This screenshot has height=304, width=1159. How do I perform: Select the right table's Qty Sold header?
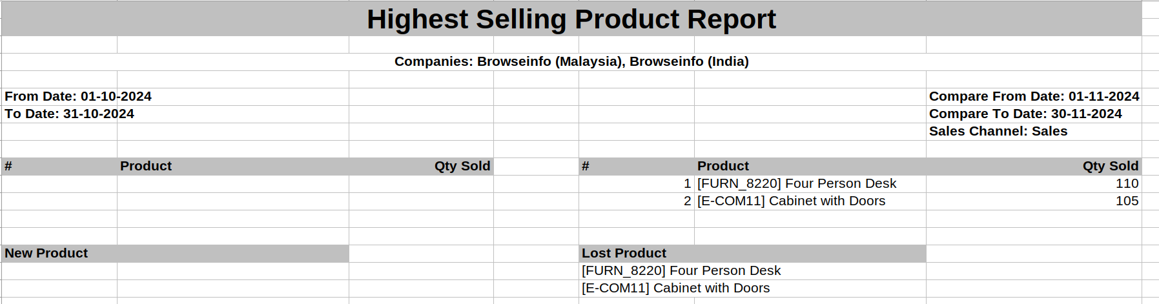point(1110,166)
